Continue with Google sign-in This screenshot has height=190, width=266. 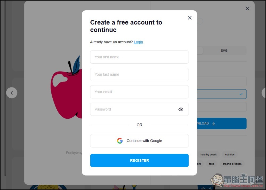(x=139, y=141)
